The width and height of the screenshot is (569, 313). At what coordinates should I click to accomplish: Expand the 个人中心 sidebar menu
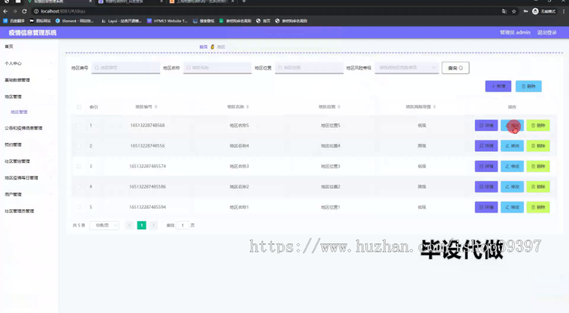point(29,63)
